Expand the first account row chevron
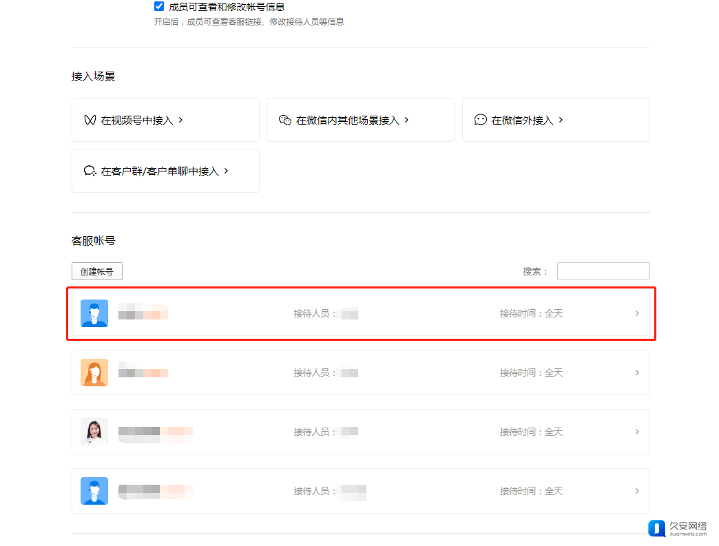This screenshot has height=546, width=719. 637,313
